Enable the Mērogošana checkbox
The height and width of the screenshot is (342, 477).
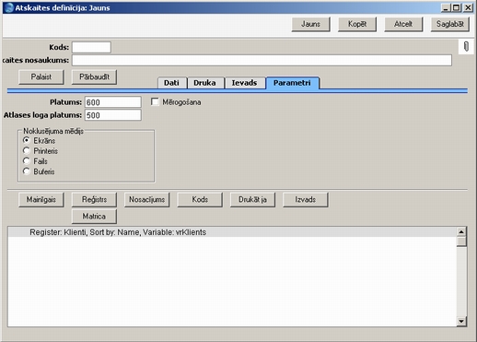(x=155, y=101)
